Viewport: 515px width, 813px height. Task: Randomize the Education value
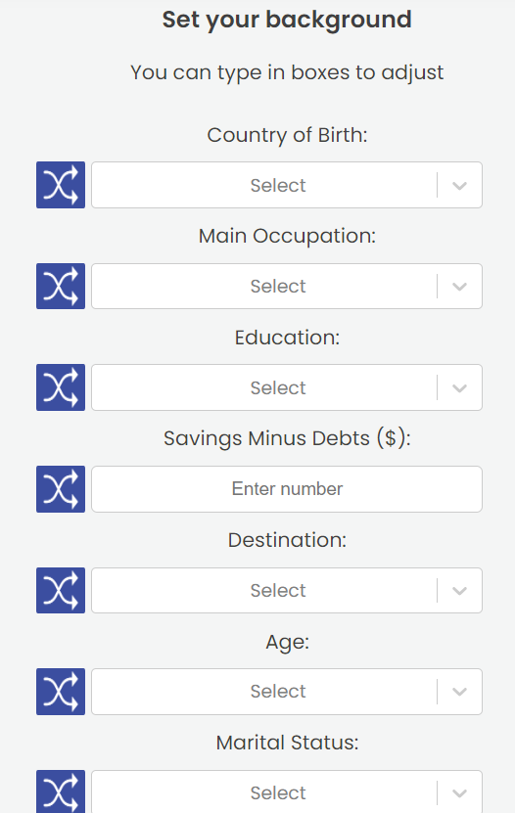point(61,387)
